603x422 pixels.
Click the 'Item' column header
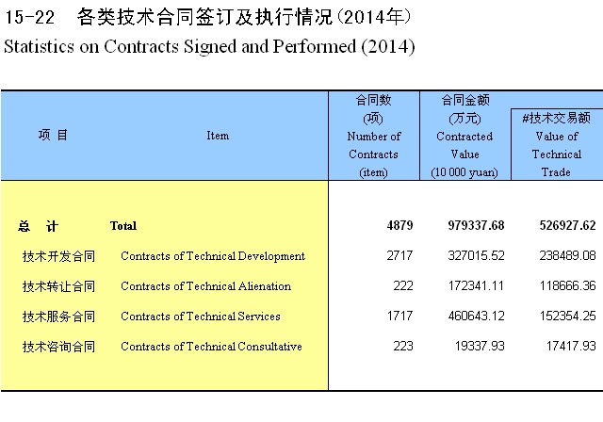click(218, 136)
